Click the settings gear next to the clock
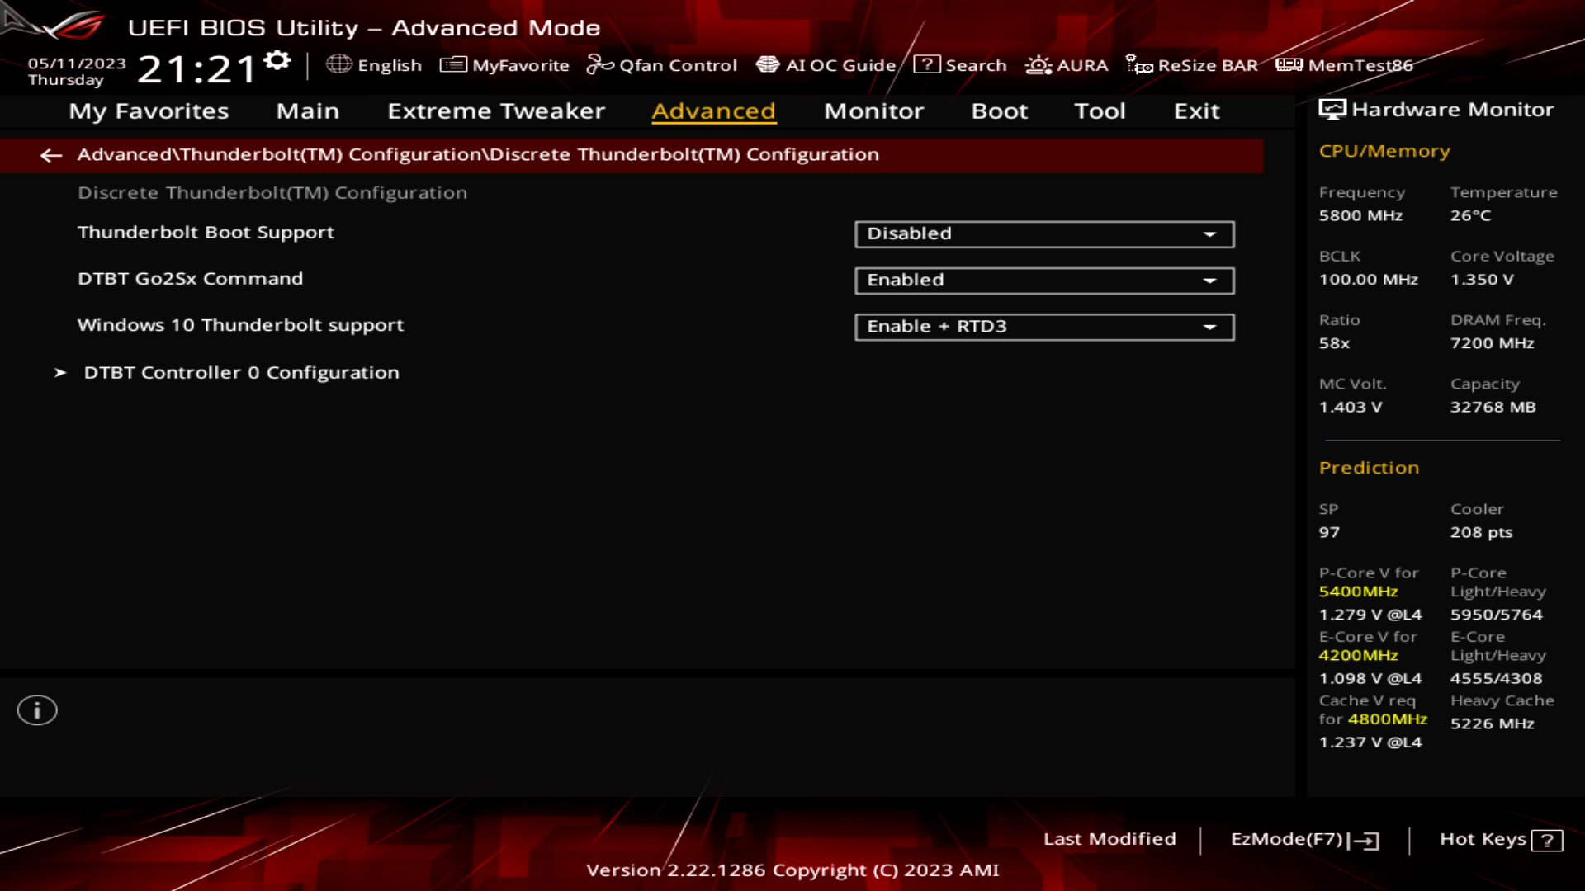This screenshot has height=891, width=1585. [x=277, y=60]
